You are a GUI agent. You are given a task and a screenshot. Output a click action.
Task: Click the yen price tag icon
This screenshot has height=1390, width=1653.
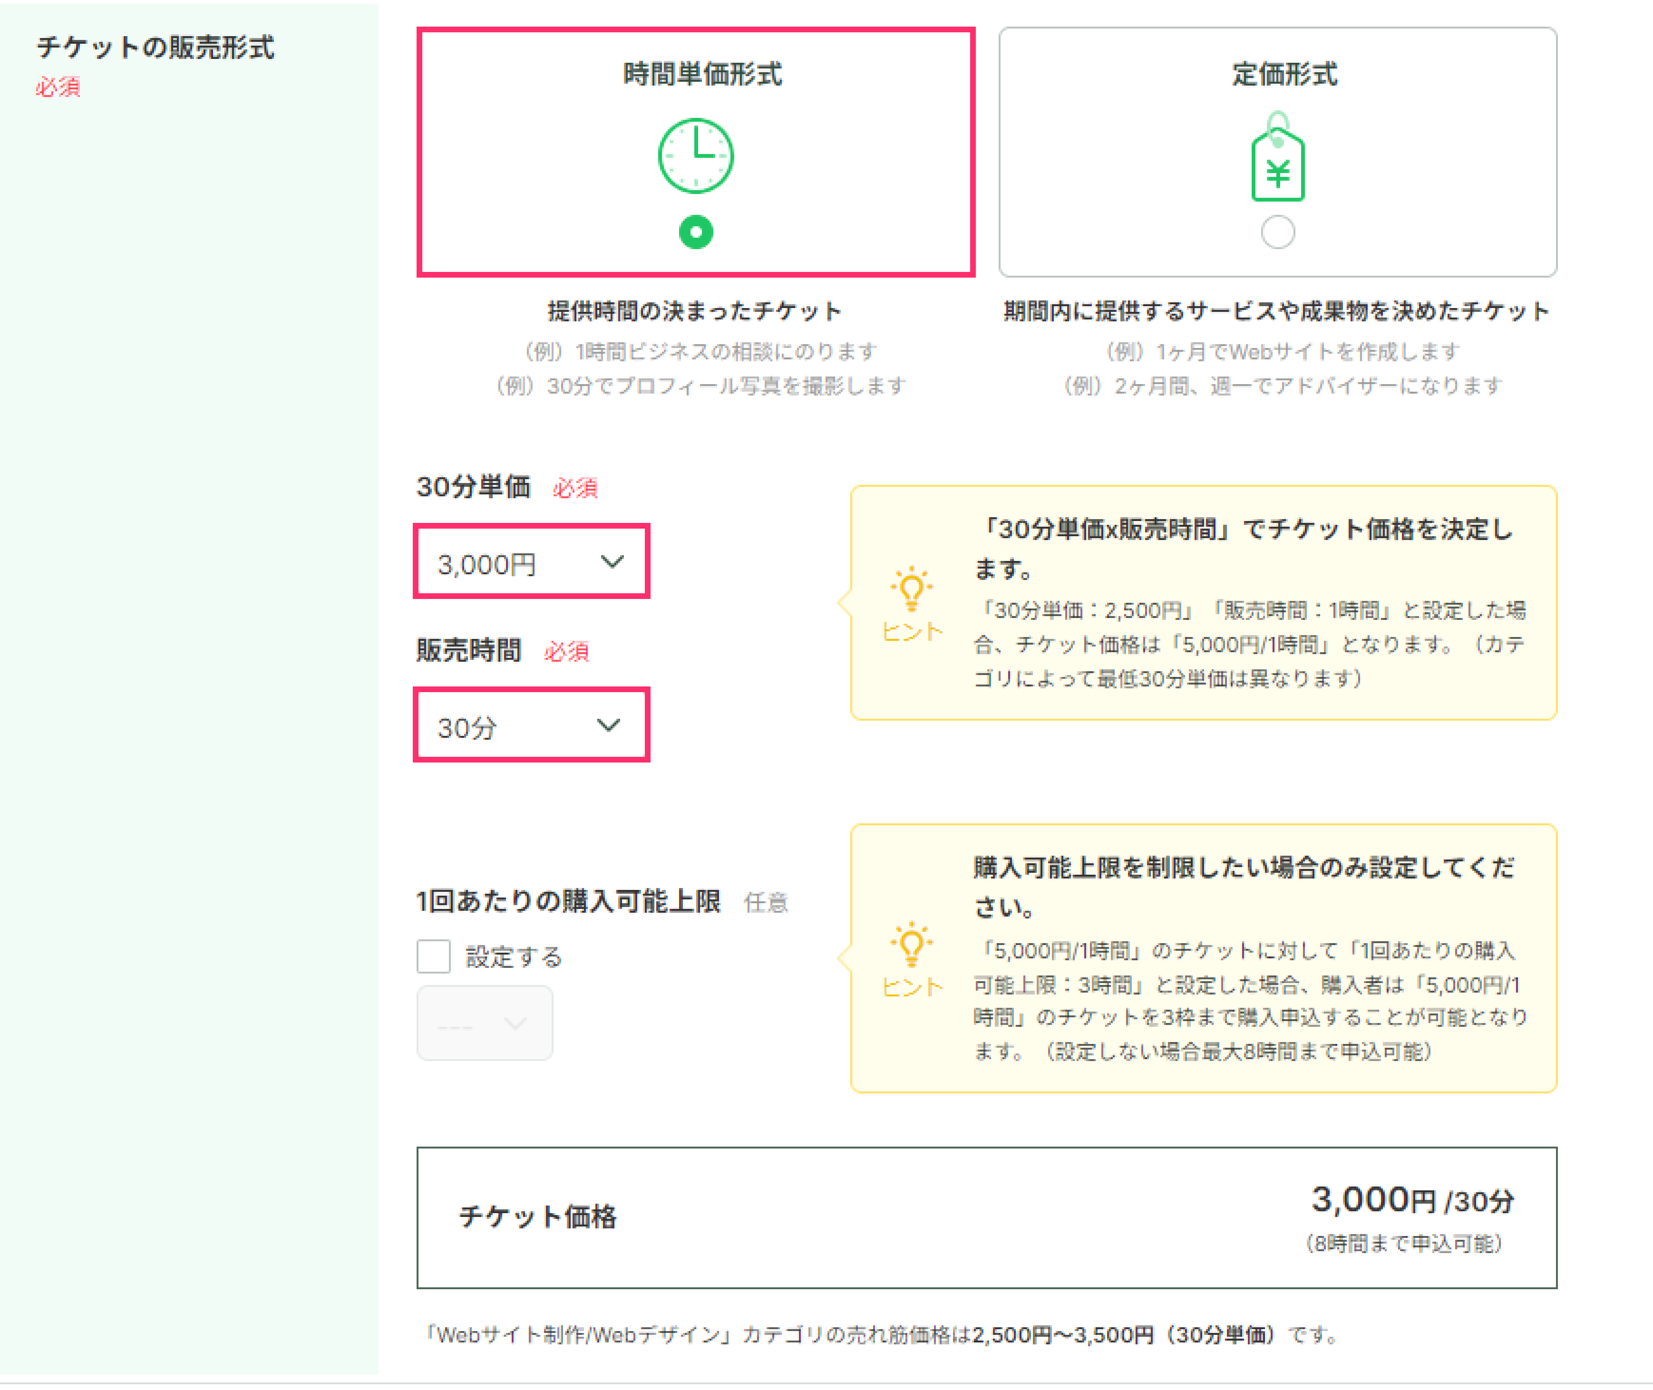pyautogui.click(x=1277, y=162)
